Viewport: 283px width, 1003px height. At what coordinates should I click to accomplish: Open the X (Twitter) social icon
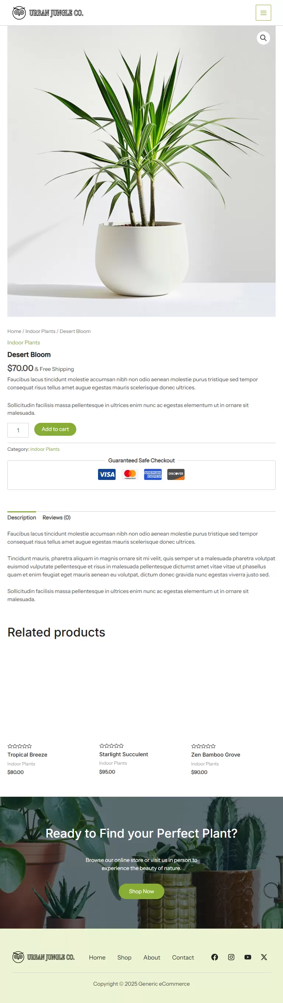tap(264, 957)
